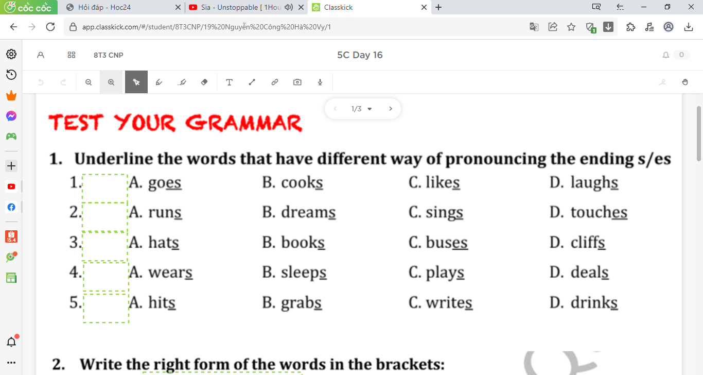Click the raise hand icon
This screenshot has height=375, width=703.
(x=685, y=82)
